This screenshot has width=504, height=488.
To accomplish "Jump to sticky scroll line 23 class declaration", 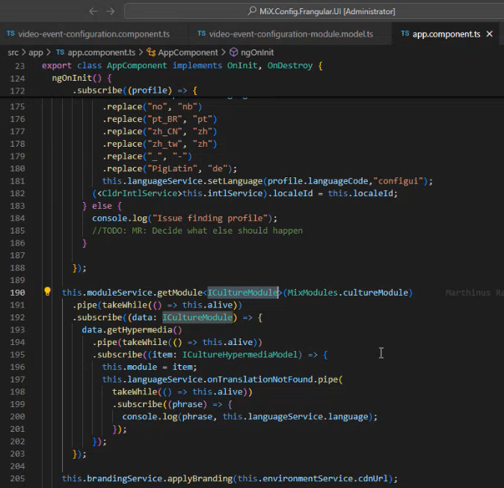I will coord(179,66).
